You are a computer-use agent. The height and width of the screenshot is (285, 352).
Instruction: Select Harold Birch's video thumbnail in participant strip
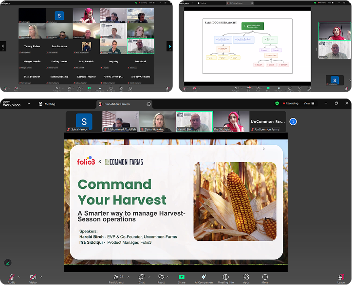[x=194, y=121]
